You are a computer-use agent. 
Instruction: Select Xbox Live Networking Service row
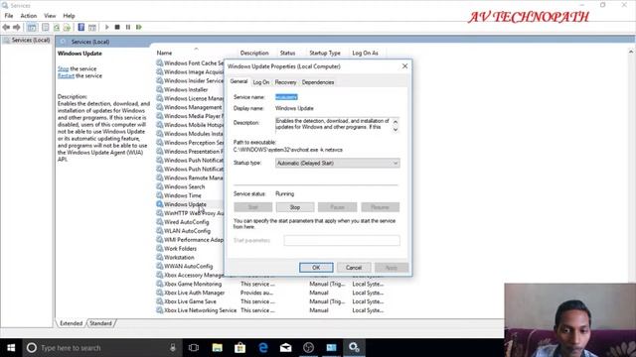click(x=270, y=310)
